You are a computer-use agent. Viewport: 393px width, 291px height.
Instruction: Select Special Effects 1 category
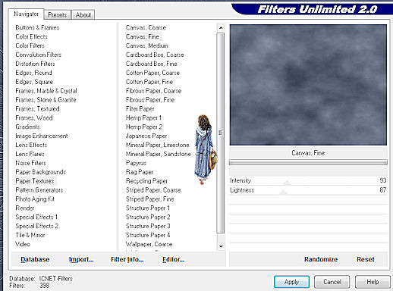36,217
